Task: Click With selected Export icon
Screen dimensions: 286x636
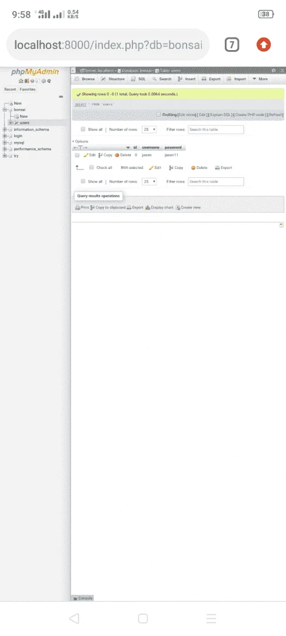Action: tap(217, 167)
